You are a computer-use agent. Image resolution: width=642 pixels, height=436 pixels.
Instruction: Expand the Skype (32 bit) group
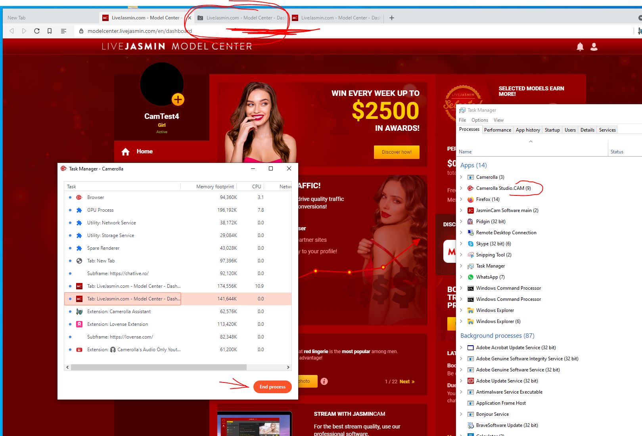[x=461, y=244]
